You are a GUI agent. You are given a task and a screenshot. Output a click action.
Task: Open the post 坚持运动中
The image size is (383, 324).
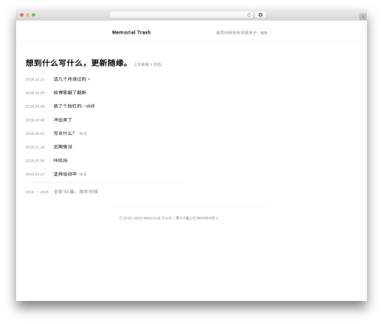[x=65, y=174]
